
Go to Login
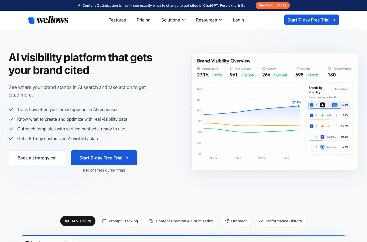pyautogui.click(x=238, y=20)
